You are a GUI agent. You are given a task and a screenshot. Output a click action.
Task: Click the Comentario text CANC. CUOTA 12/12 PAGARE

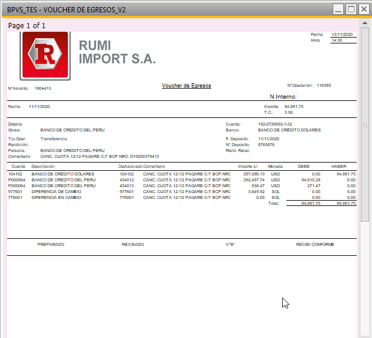(x=100, y=157)
